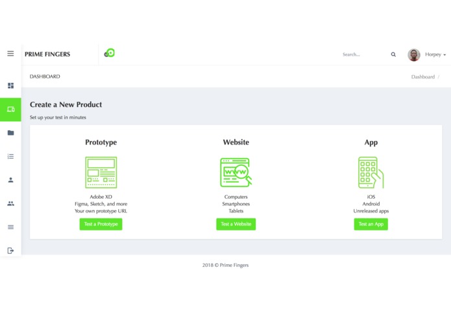Toggle the hamburger menu at top left
The height and width of the screenshot is (320, 451).
(10, 54)
